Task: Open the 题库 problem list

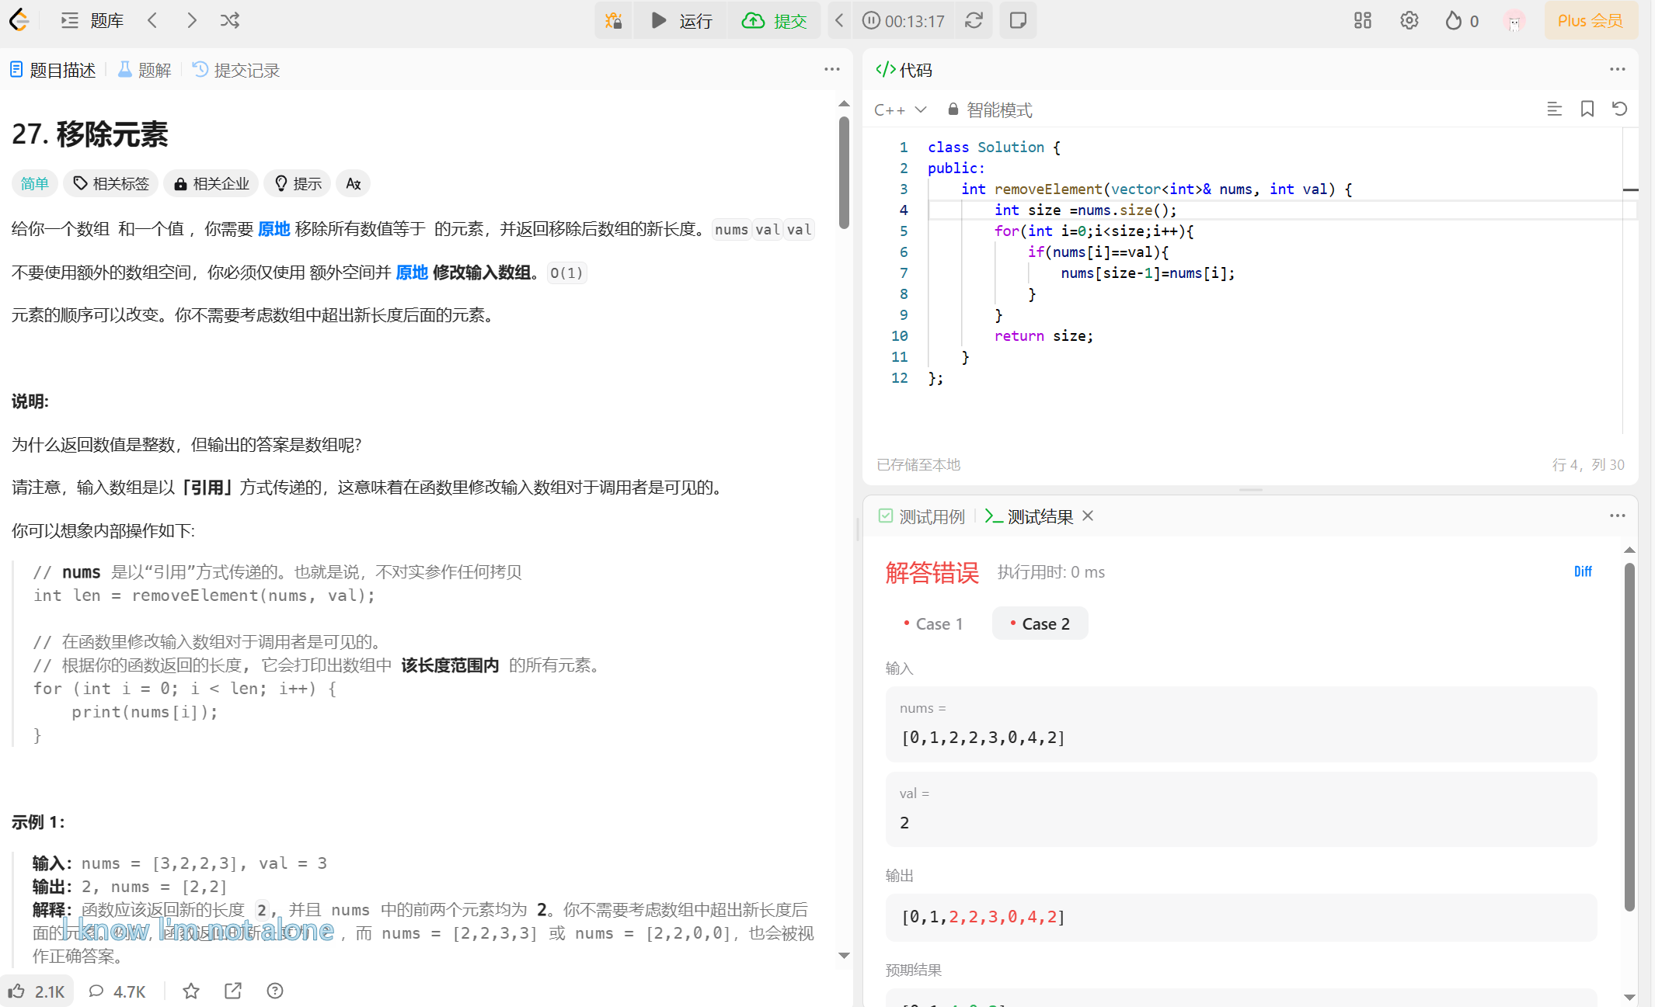Action: [92, 20]
